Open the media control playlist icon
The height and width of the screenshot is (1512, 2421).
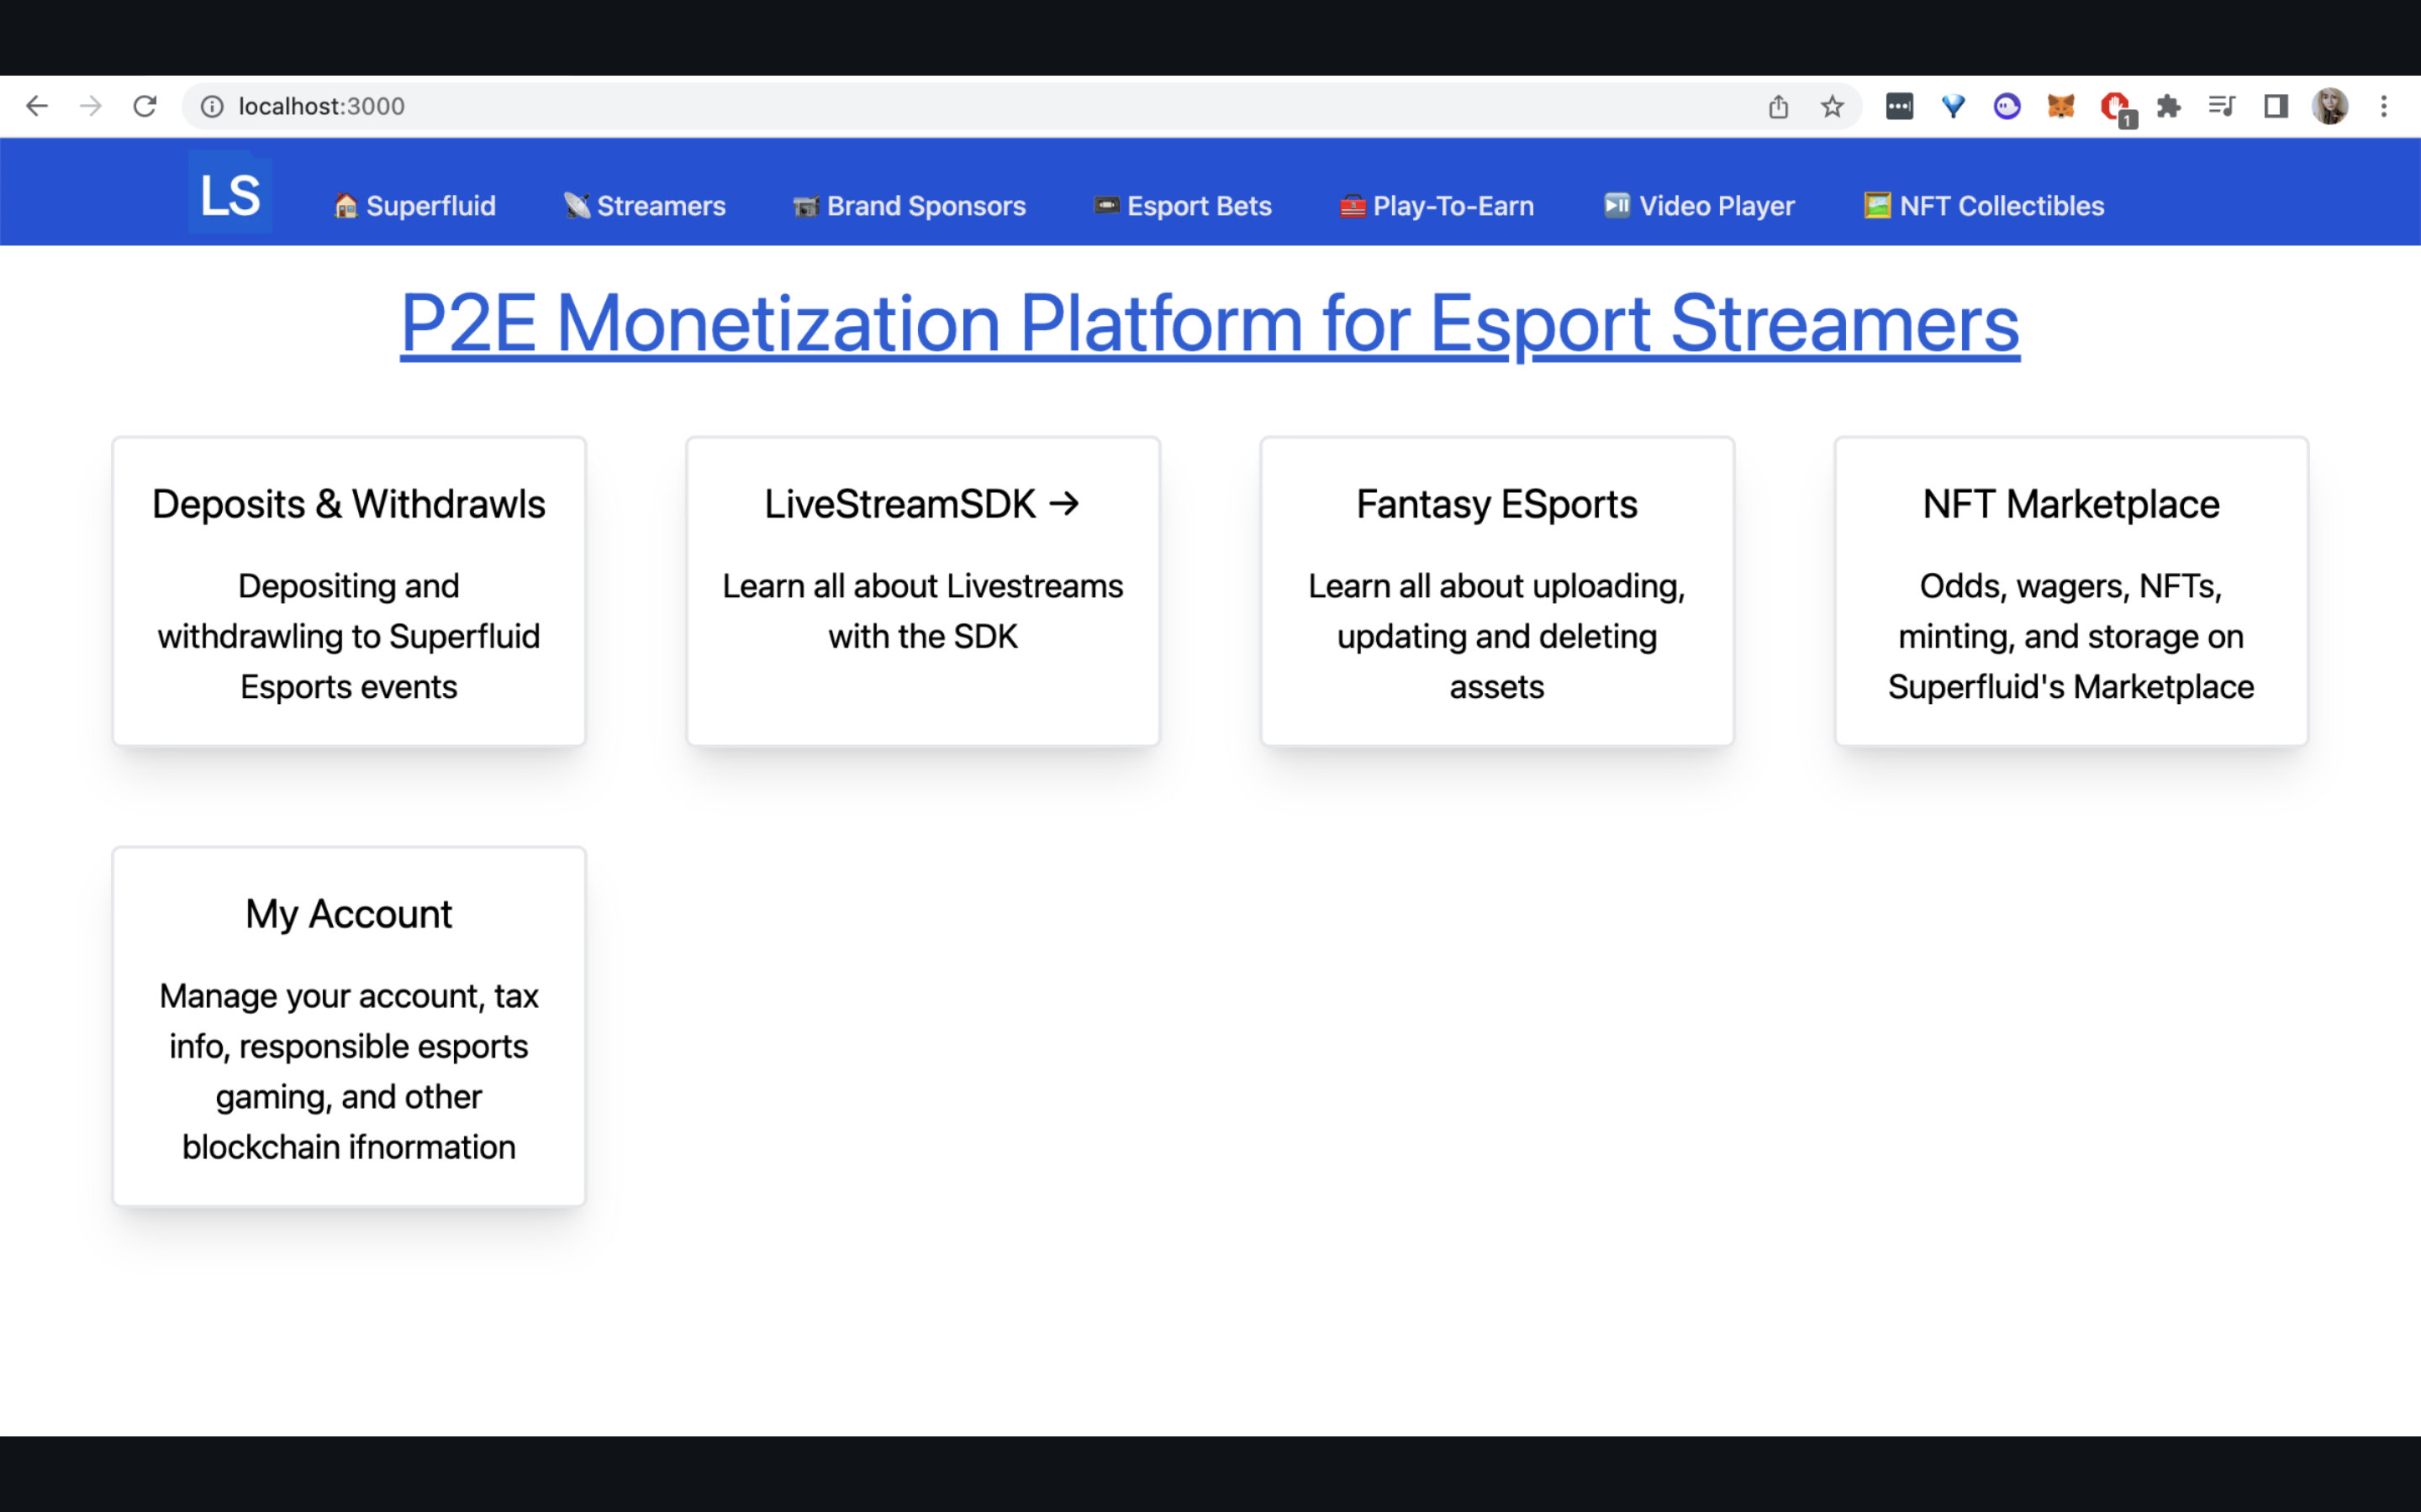[2222, 106]
